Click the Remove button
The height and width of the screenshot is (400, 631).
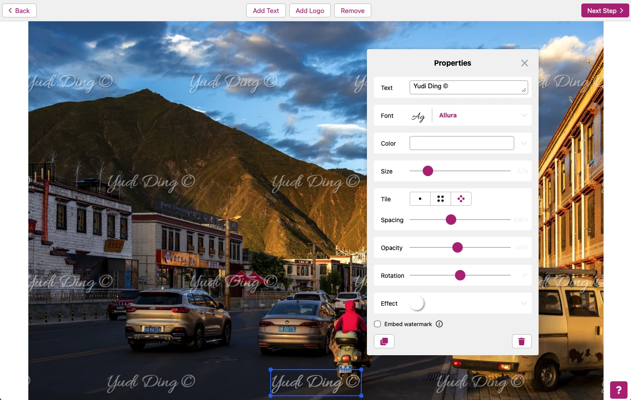pos(353,10)
